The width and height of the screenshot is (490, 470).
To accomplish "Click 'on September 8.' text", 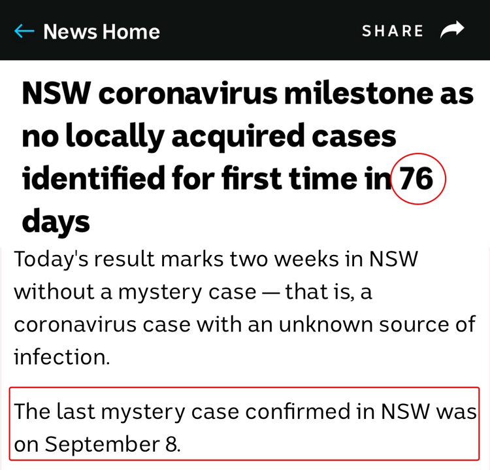I will pyautogui.click(x=97, y=444).
